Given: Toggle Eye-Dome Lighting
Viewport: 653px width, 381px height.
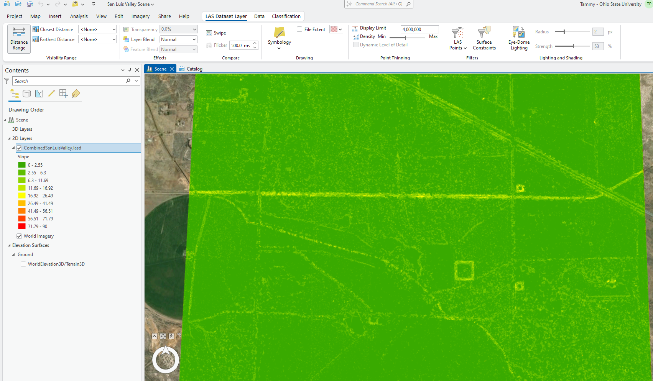Looking at the screenshot, I should (518, 38).
